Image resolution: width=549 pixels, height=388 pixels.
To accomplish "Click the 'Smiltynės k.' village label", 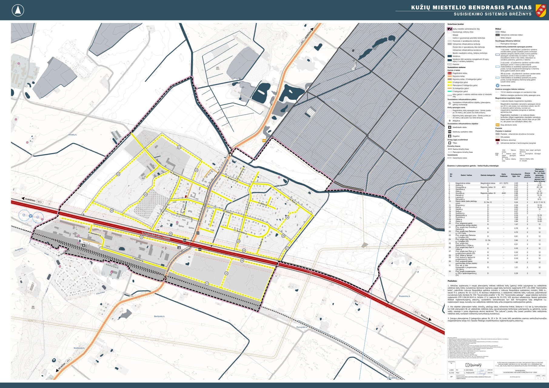I will [x=79, y=348].
